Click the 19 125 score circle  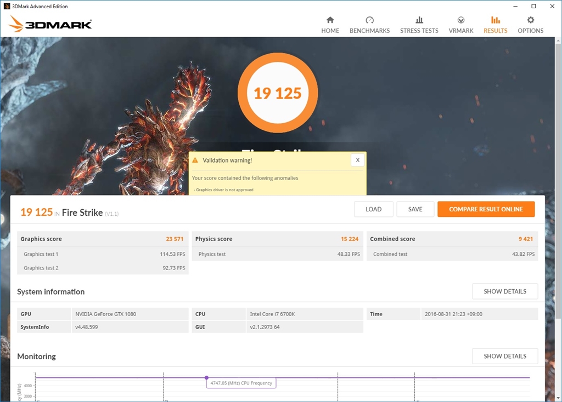[x=278, y=93]
